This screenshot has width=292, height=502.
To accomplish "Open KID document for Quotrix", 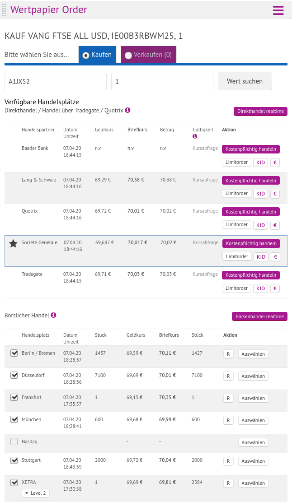I will 260,225.
